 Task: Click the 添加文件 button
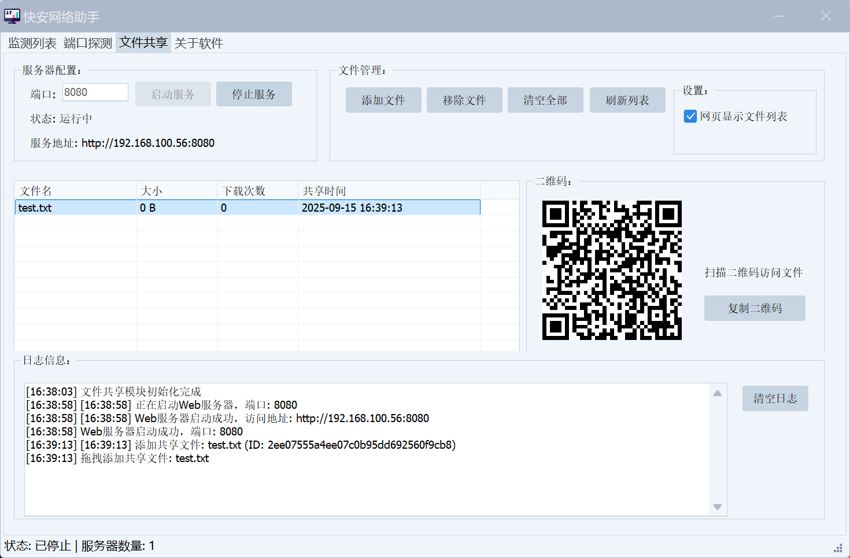point(383,100)
